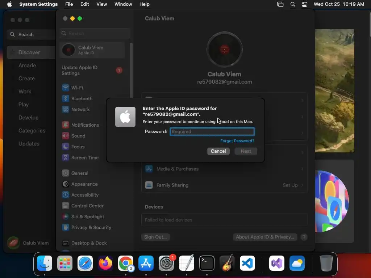Launch TextEdit from the Dock
Screen dimensions: 371x278
[x=187, y=263]
